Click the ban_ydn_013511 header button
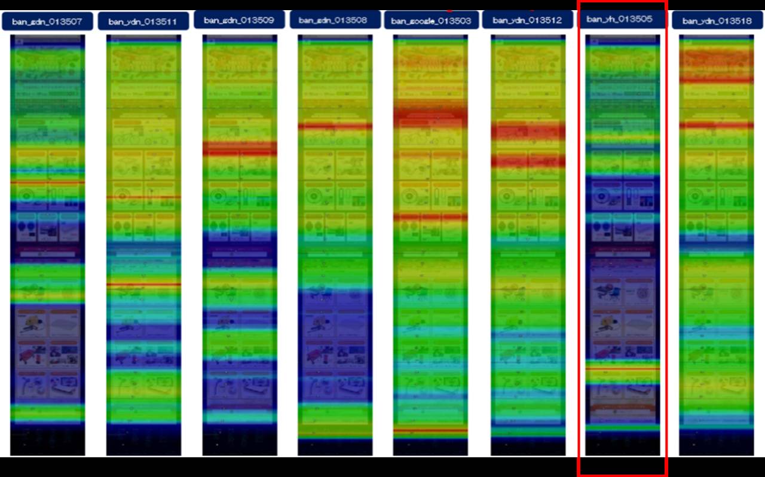This screenshot has width=765, height=477. [143, 22]
